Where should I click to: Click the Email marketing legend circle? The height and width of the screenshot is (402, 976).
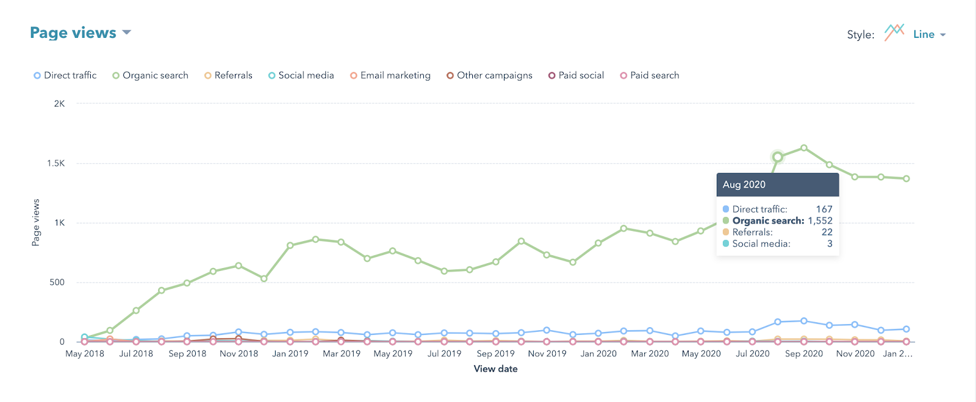pos(353,75)
